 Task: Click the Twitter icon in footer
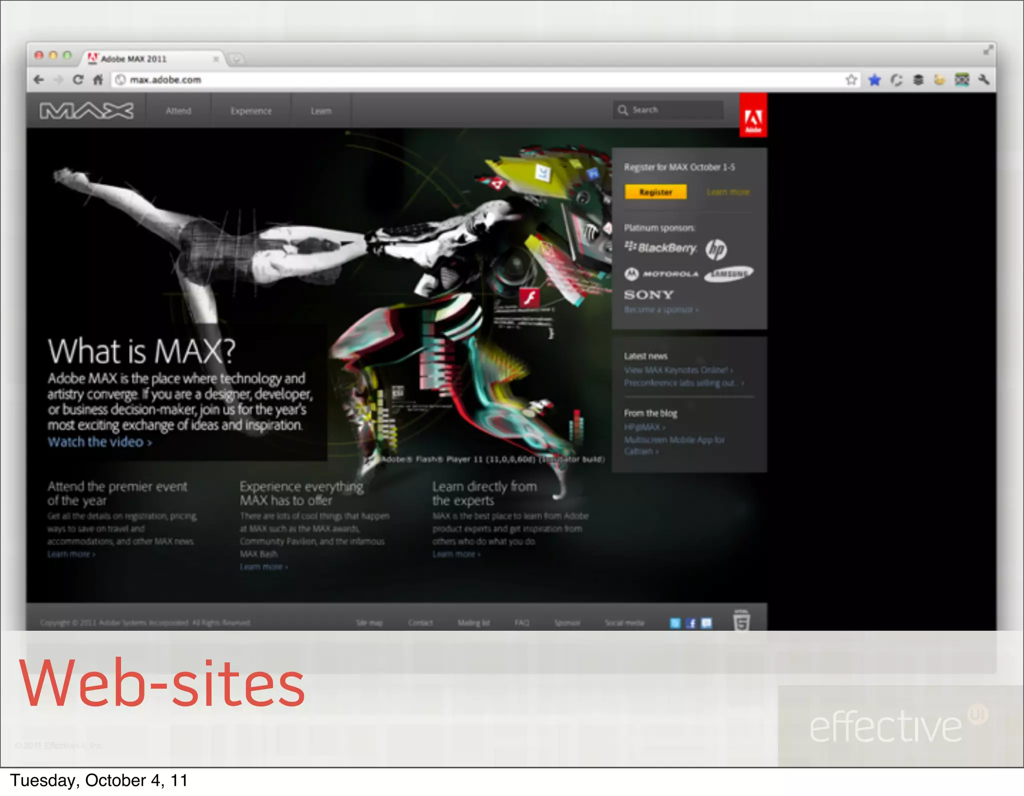pyautogui.click(x=675, y=623)
